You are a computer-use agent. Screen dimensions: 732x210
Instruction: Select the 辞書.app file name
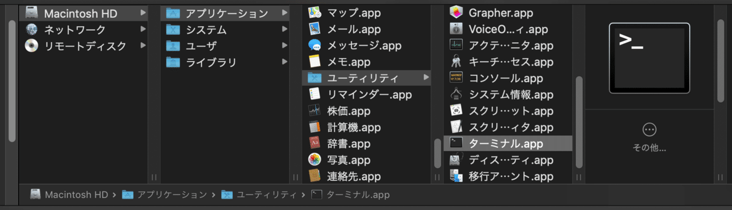[349, 144]
